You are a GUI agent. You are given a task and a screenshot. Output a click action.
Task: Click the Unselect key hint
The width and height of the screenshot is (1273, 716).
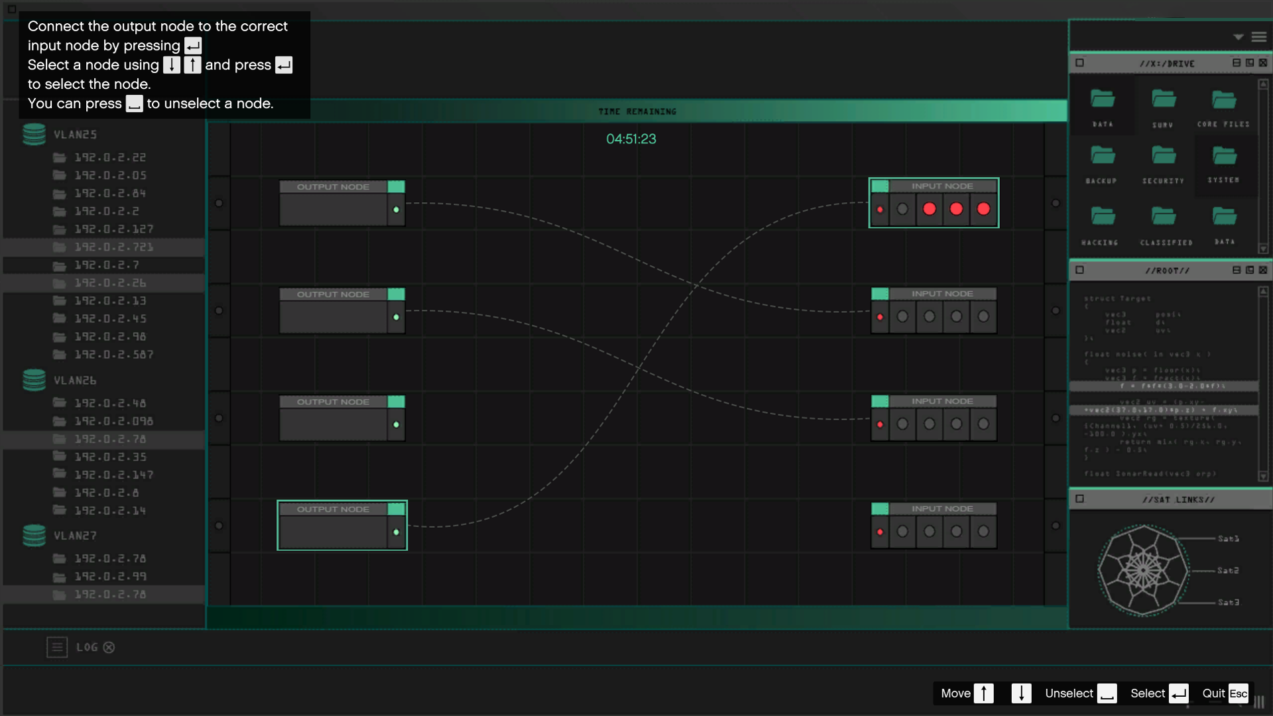[x=1081, y=693]
